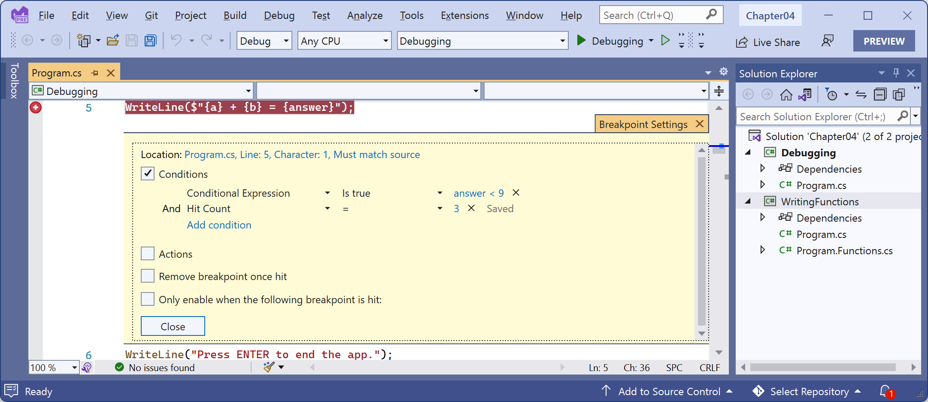Click the Search Solution Explorer field

824,116
